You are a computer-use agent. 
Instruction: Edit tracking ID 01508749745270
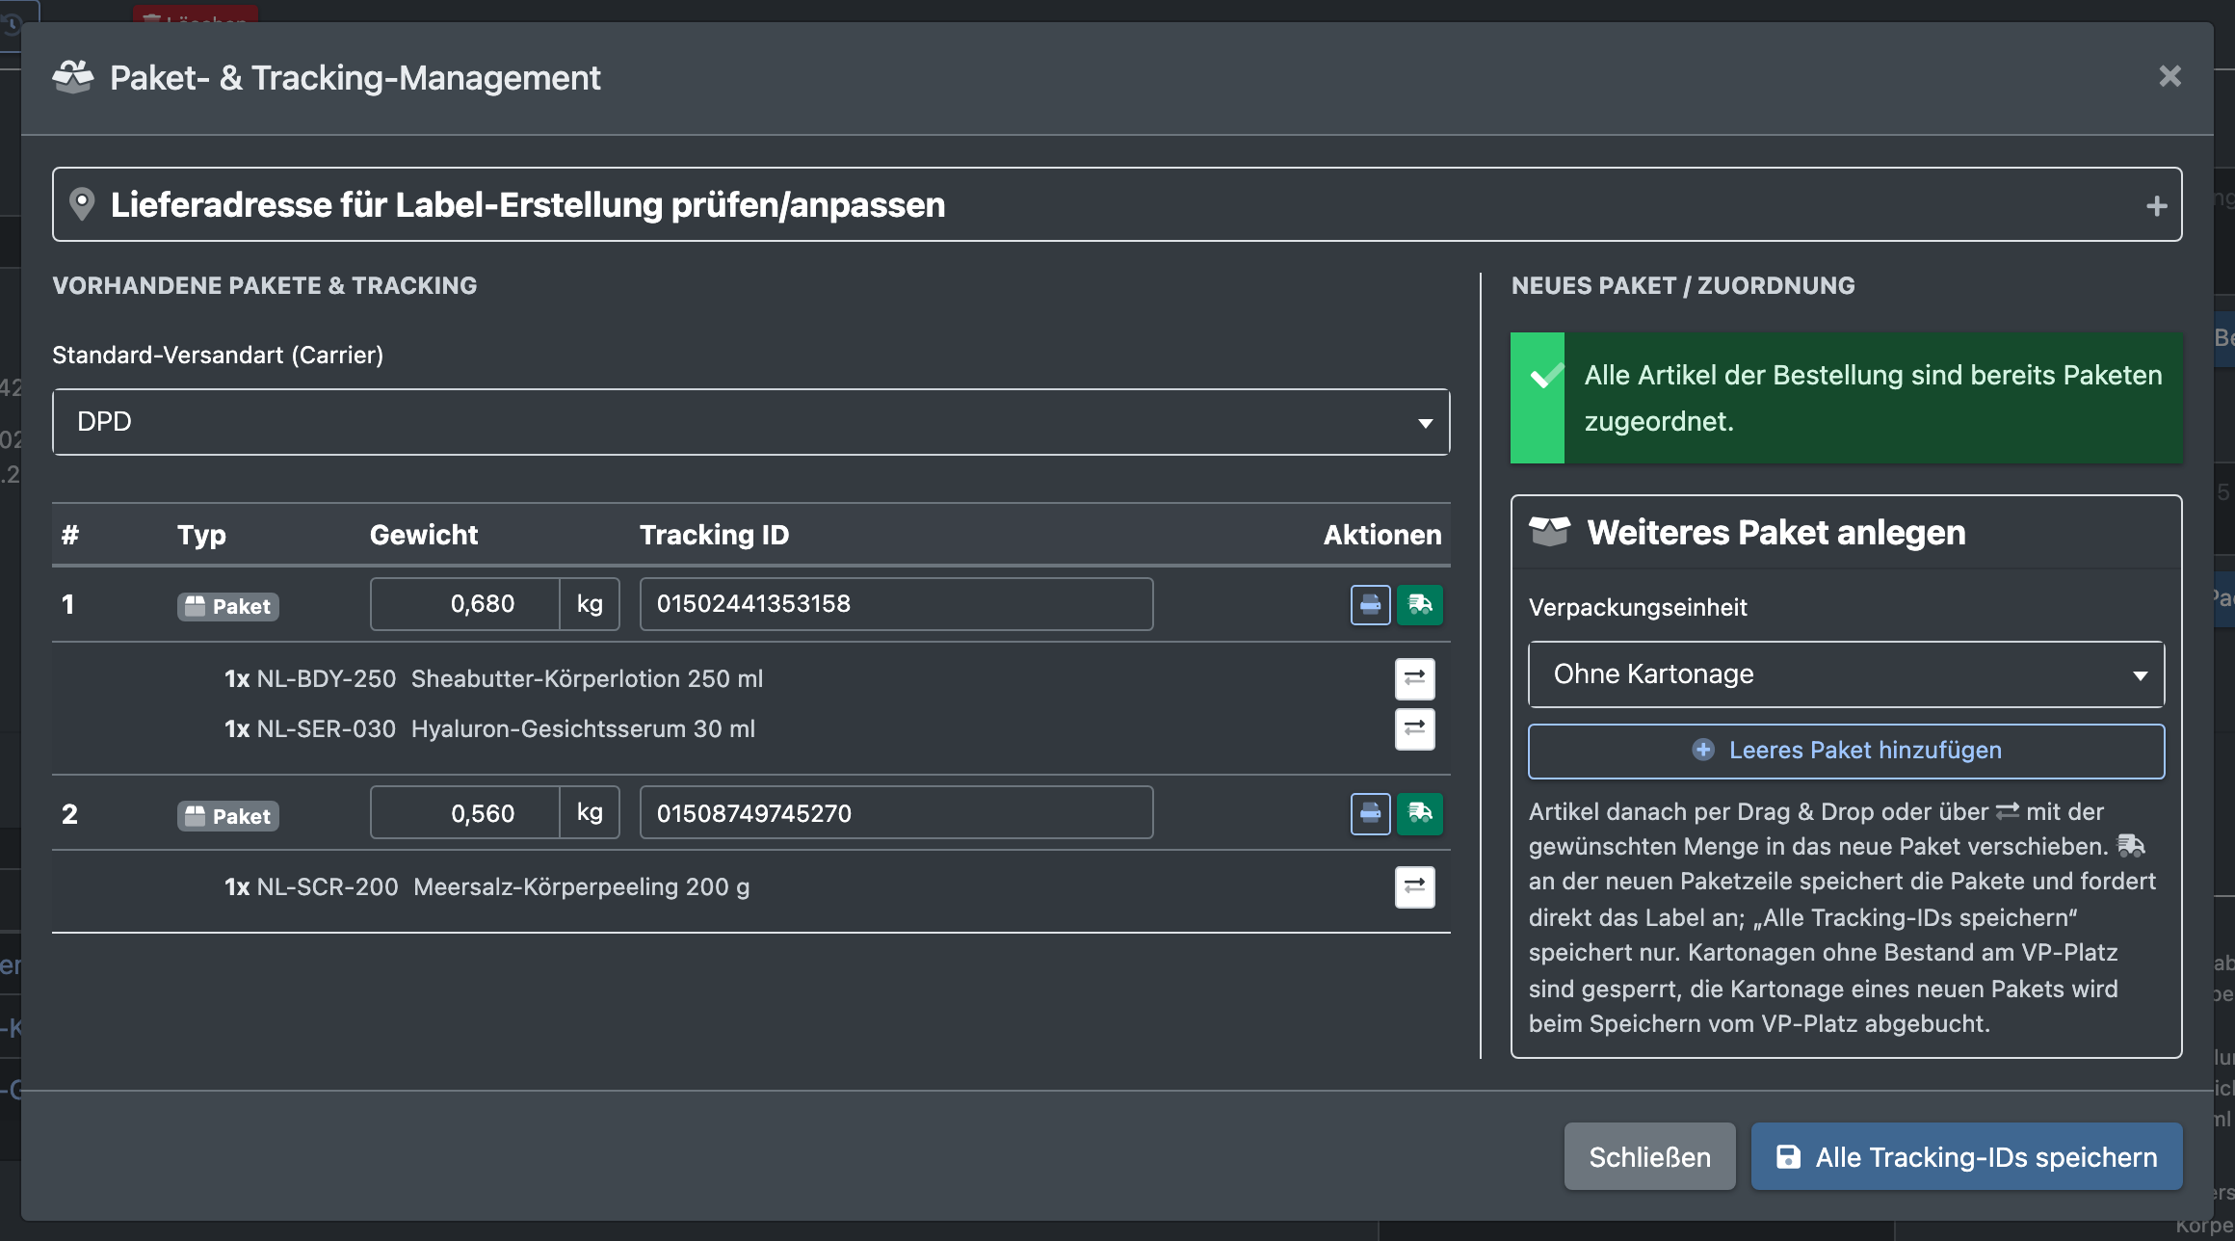(896, 813)
